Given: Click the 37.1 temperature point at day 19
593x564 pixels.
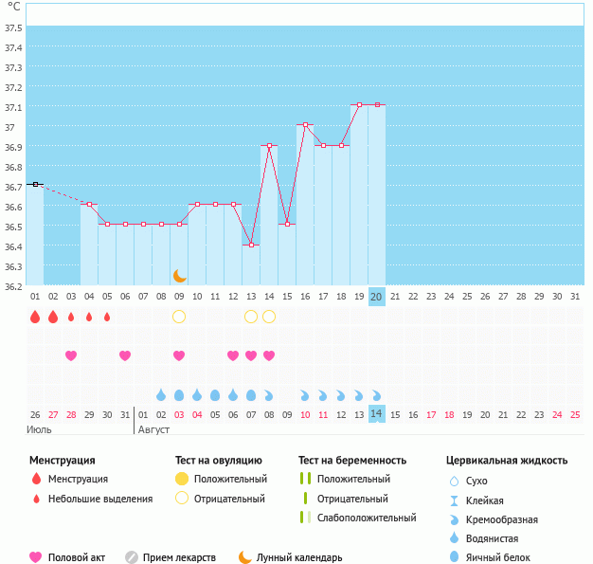Looking at the screenshot, I should tap(359, 105).
